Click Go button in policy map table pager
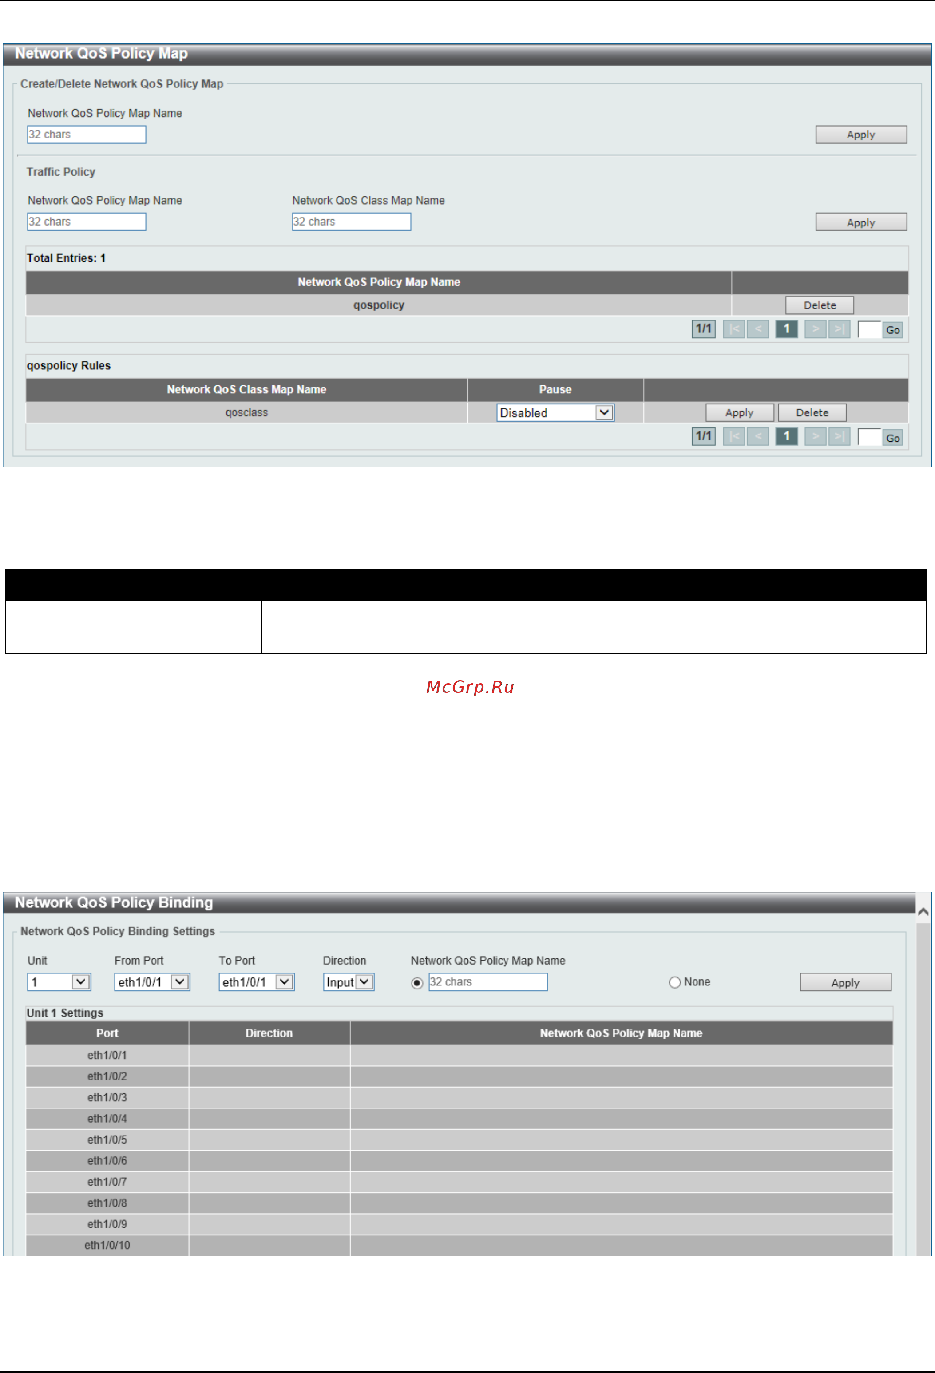Viewport: 935px width, 1373px height. coord(892,330)
